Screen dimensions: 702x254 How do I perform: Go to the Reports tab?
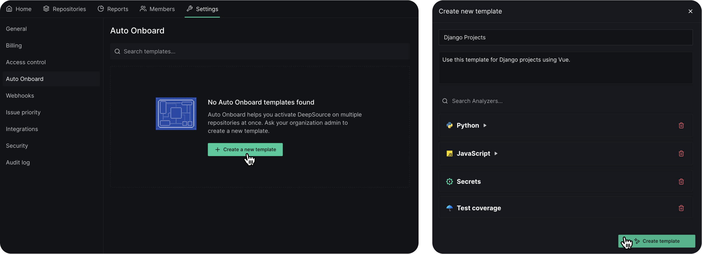click(x=113, y=9)
